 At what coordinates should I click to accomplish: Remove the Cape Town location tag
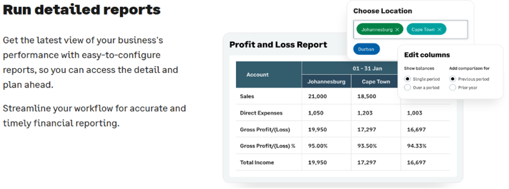439,30
